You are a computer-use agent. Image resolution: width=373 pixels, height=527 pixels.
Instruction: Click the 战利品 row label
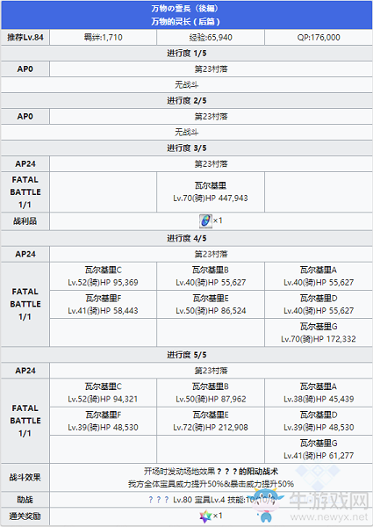25,221
